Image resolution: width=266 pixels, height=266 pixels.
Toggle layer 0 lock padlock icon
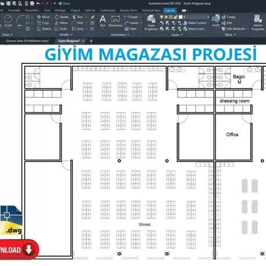coord(175,17)
